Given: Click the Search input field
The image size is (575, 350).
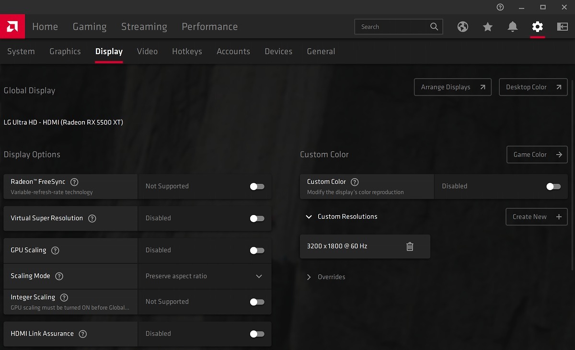Looking at the screenshot, I should pos(399,27).
